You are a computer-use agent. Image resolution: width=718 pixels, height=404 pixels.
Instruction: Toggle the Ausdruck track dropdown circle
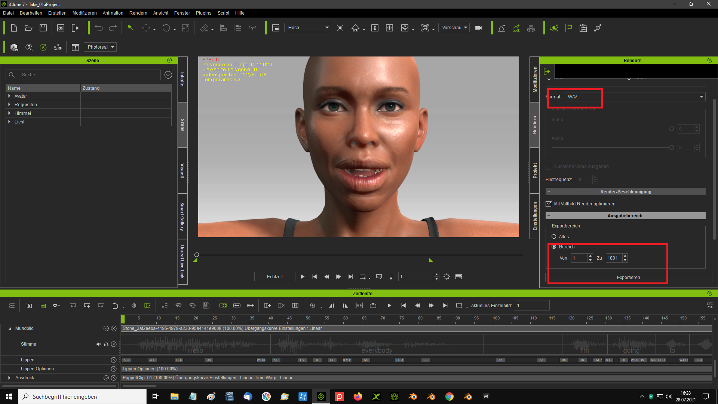(106, 378)
